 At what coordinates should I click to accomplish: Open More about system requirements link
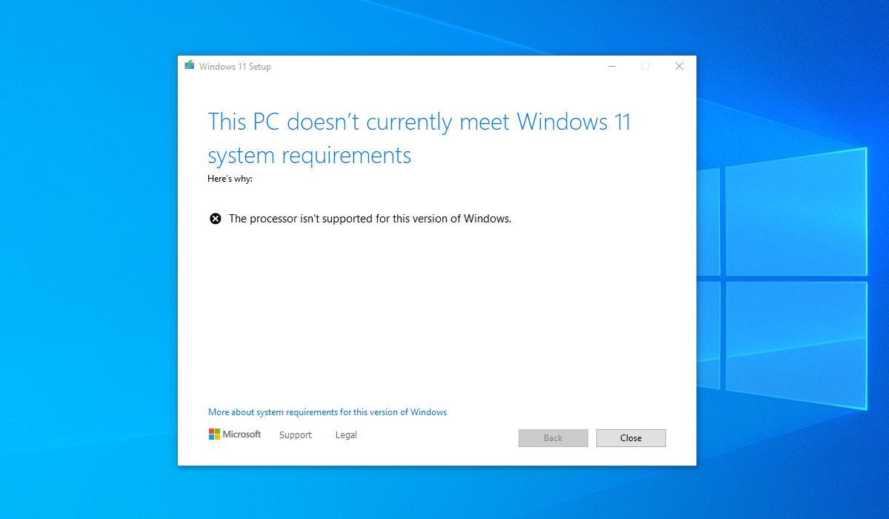pyautogui.click(x=327, y=412)
